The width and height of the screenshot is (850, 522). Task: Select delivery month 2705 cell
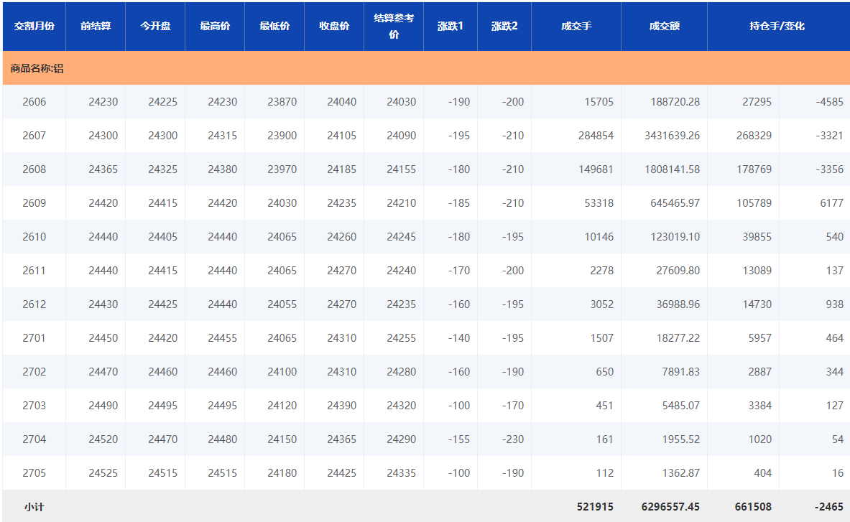[x=34, y=472]
